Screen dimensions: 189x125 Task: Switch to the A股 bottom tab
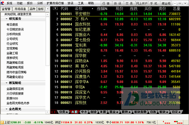coord(74,112)
